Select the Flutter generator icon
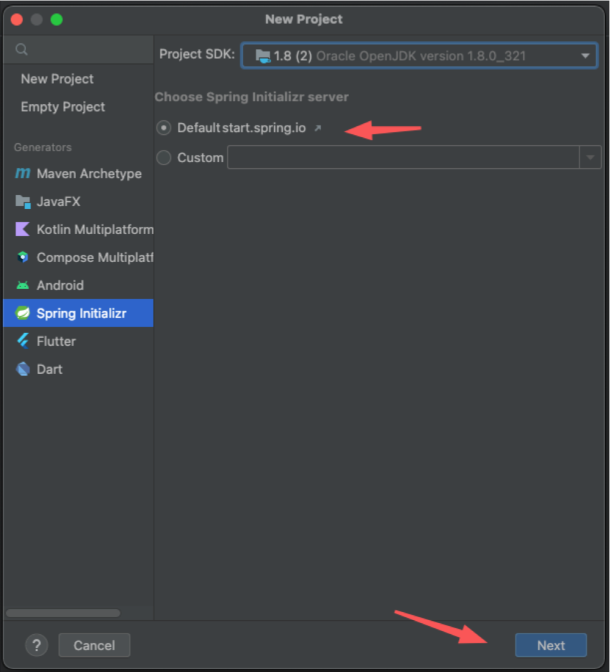The height and width of the screenshot is (672, 610). pyautogui.click(x=22, y=341)
